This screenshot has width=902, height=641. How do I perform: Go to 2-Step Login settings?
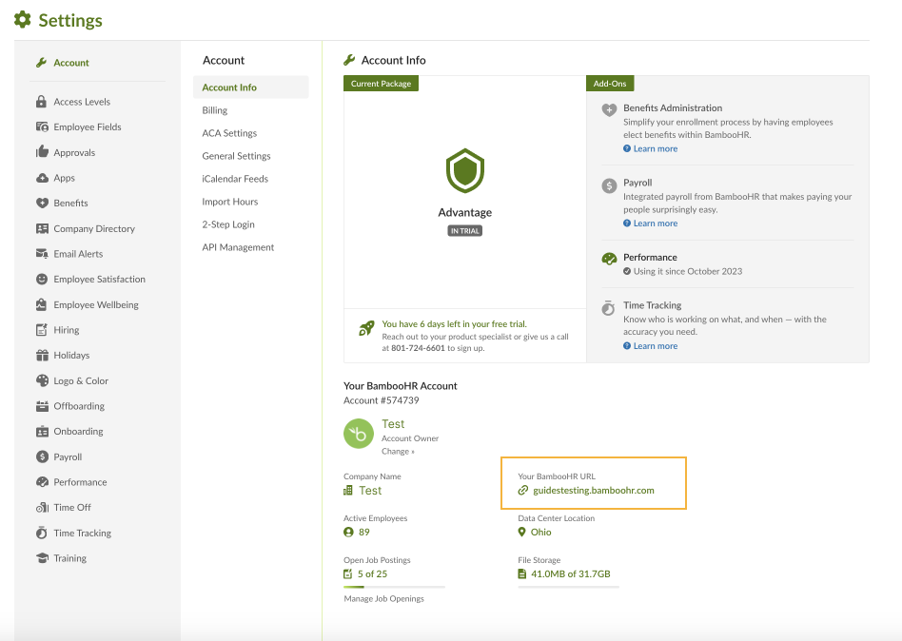point(228,224)
